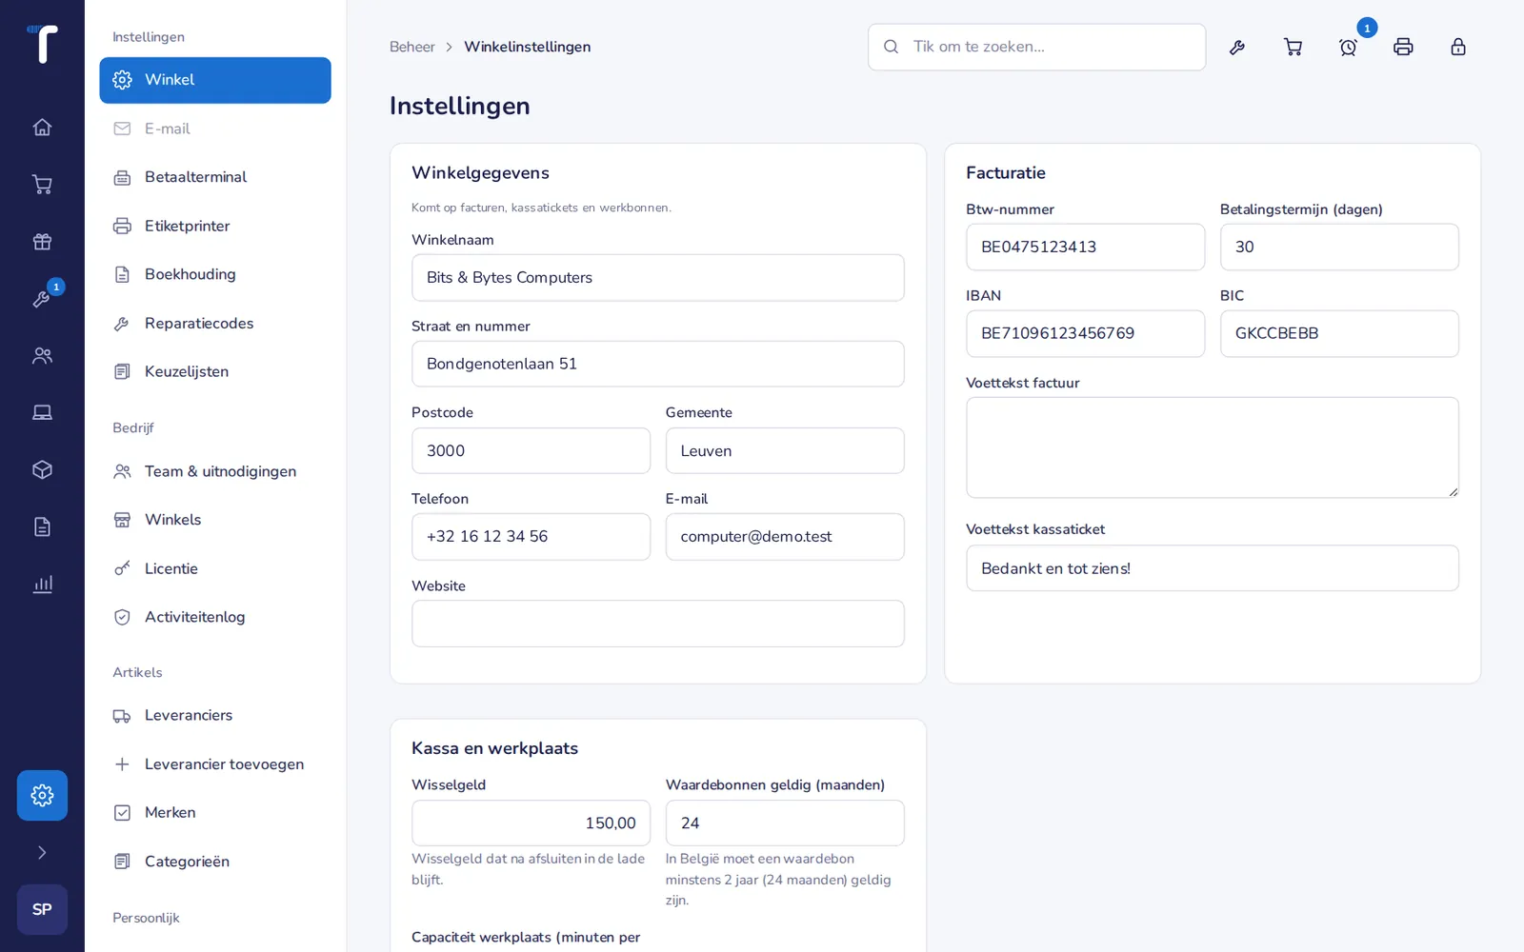Click the Wisselgeld amount field
Screen dimensions: 1524x952
click(531, 823)
